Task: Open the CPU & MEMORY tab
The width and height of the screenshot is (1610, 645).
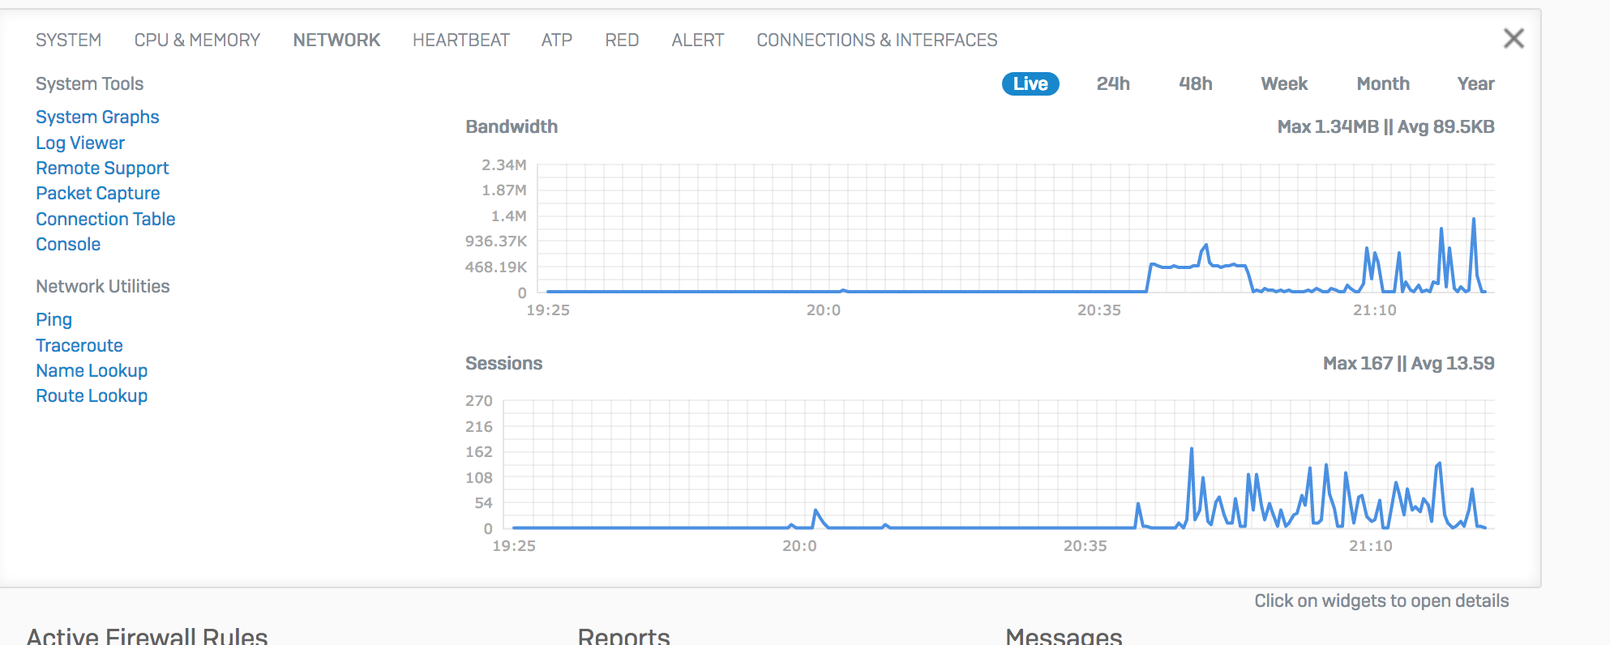Action: click(x=197, y=40)
